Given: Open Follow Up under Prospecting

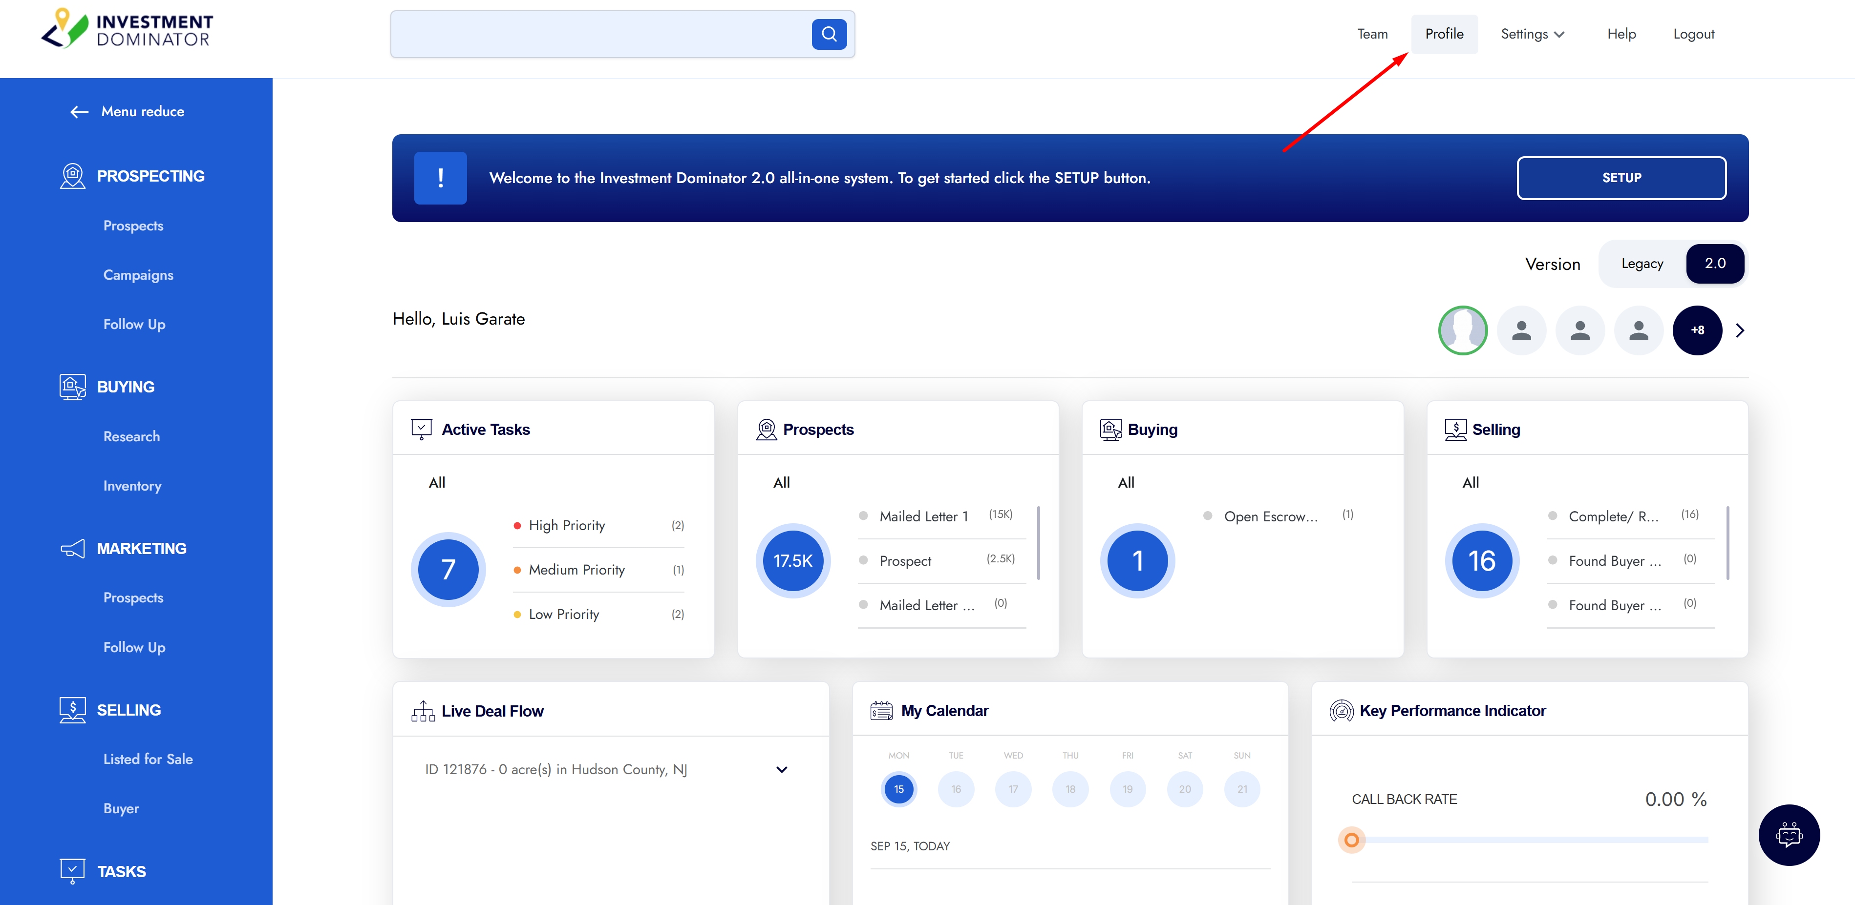Looking at the screenshot, I should tap(134, 325).
